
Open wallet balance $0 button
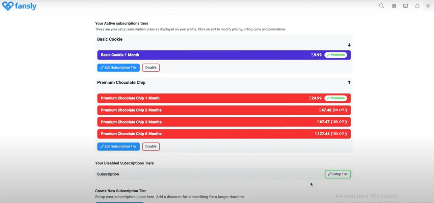coord(428,6)
